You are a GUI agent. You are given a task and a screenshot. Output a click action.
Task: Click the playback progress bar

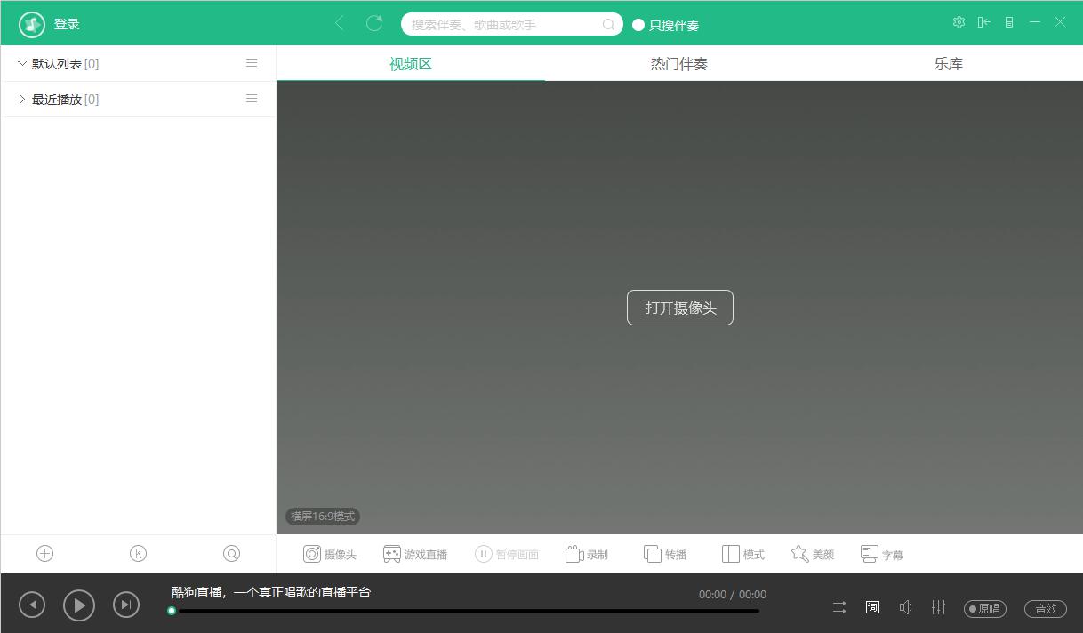click(466, 611)
